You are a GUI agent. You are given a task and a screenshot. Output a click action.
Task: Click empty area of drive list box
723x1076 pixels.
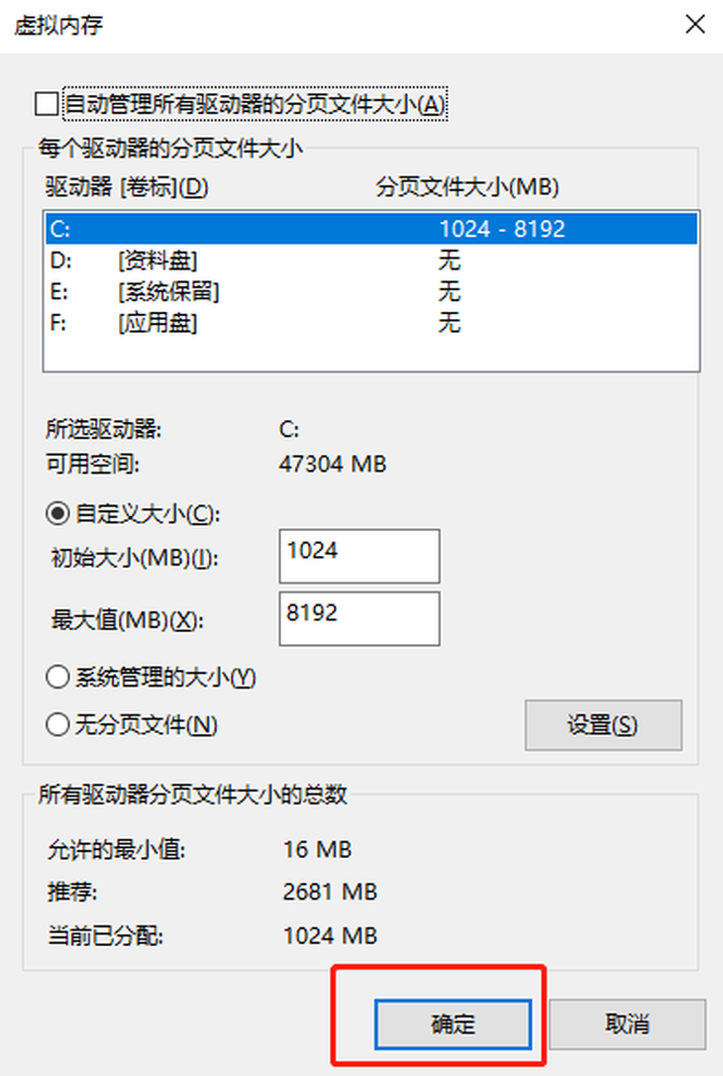[x=371, y=354]
